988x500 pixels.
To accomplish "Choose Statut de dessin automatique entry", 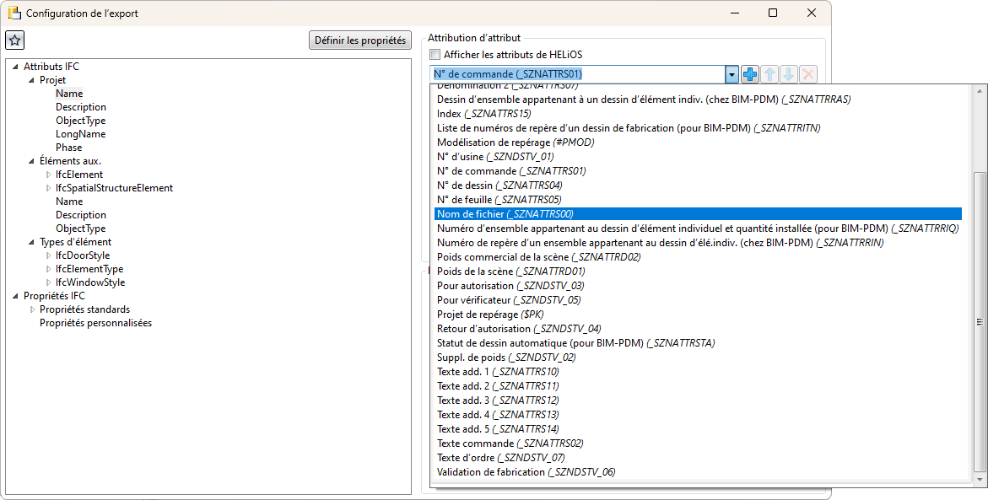I will (x=576, y=344).
